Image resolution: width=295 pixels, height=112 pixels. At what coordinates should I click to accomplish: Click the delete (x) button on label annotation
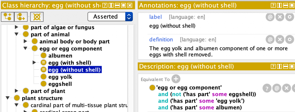(x=280, y=17)
